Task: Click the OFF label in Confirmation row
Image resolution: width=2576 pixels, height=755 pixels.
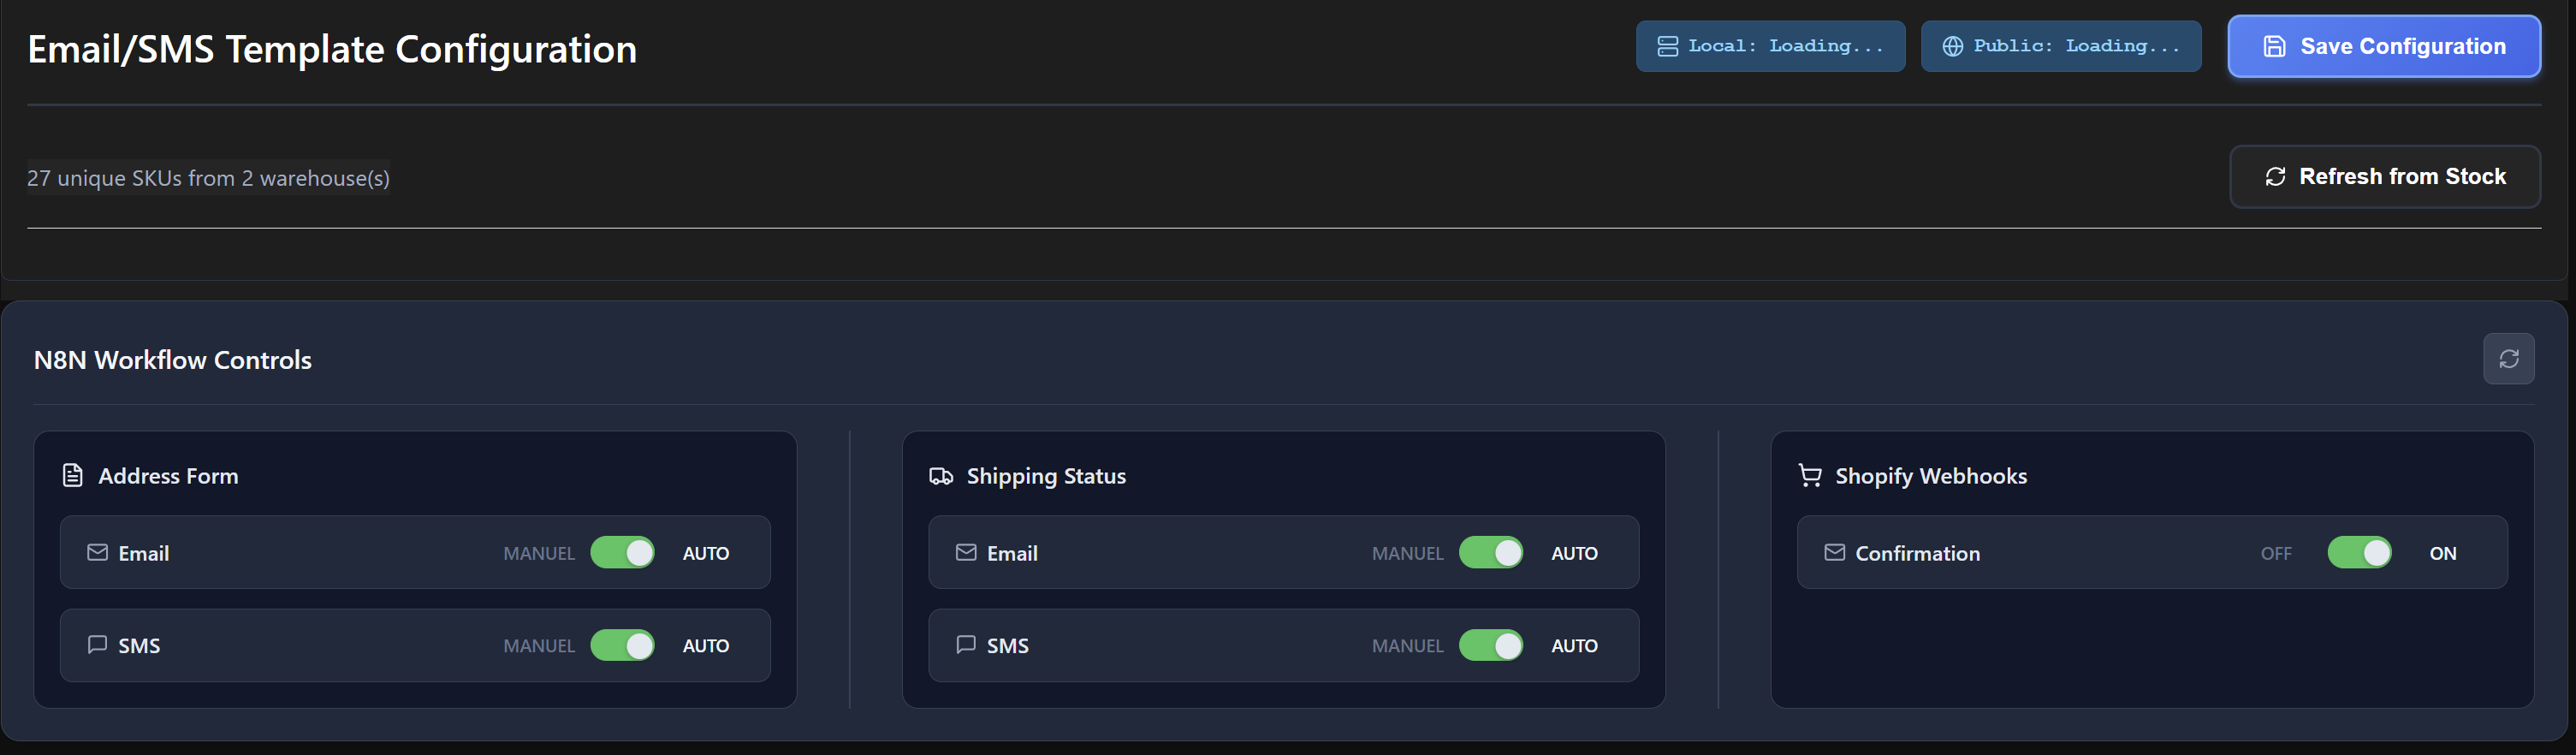Action: point(2276,553)
